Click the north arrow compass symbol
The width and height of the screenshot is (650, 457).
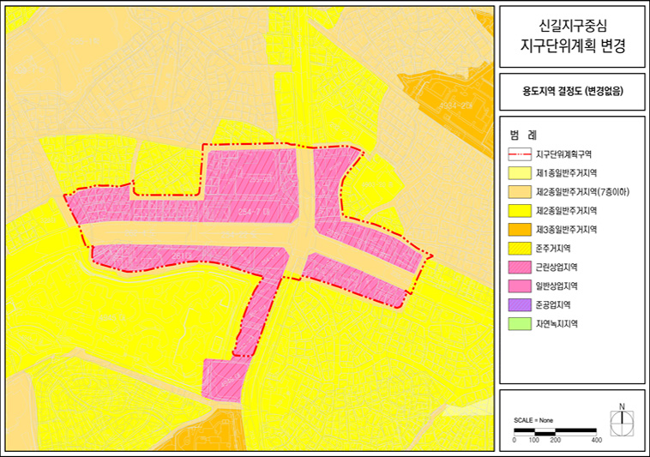pos(622,421)
